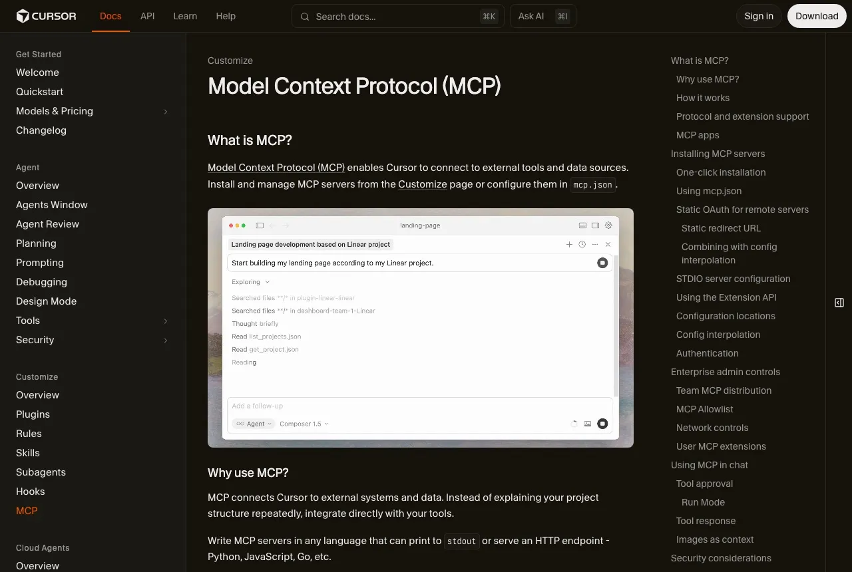852x572 pixels.
Task: Go to Agent Review
Action: point(47,224)
